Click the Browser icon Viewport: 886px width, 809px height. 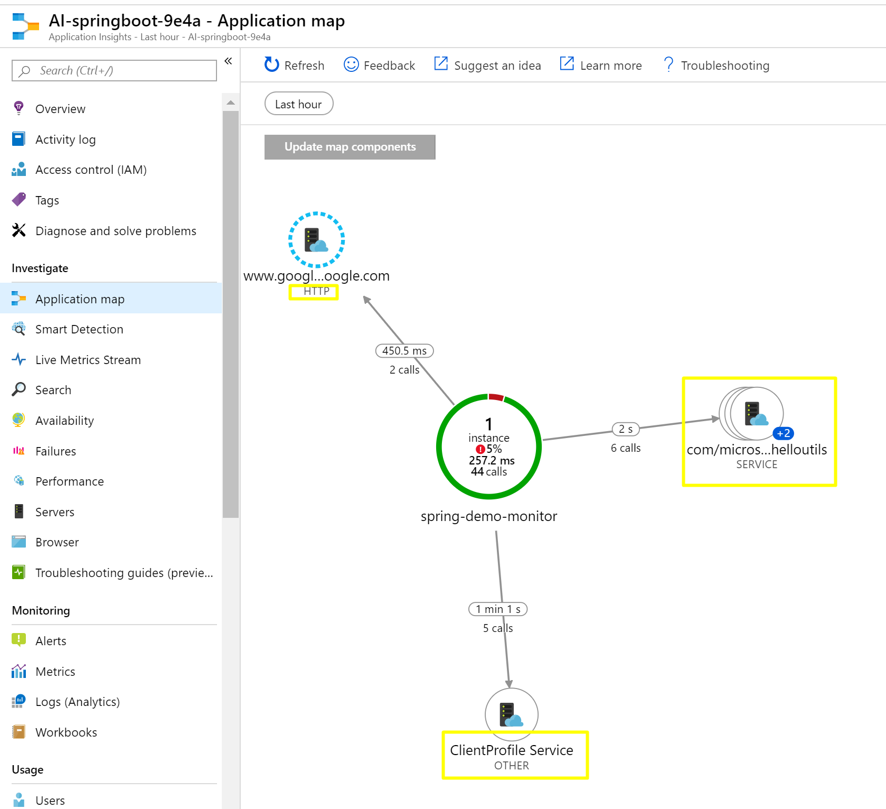click(x=19, y=542)
